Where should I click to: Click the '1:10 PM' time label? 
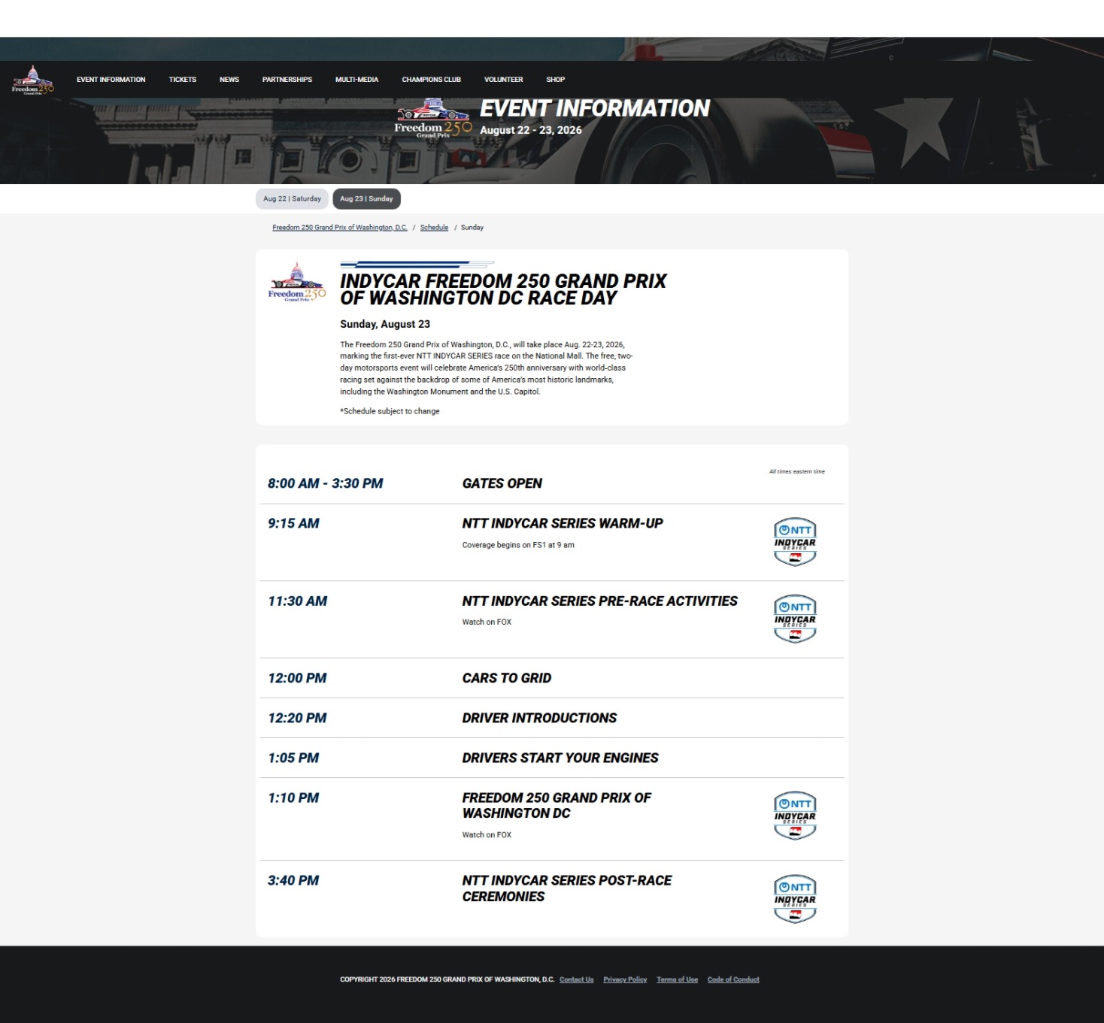(294, 798)
